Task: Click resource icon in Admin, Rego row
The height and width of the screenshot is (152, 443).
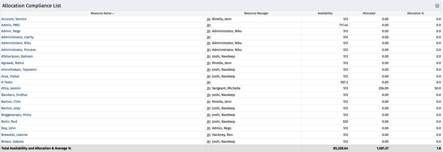Action: [209, 31]
